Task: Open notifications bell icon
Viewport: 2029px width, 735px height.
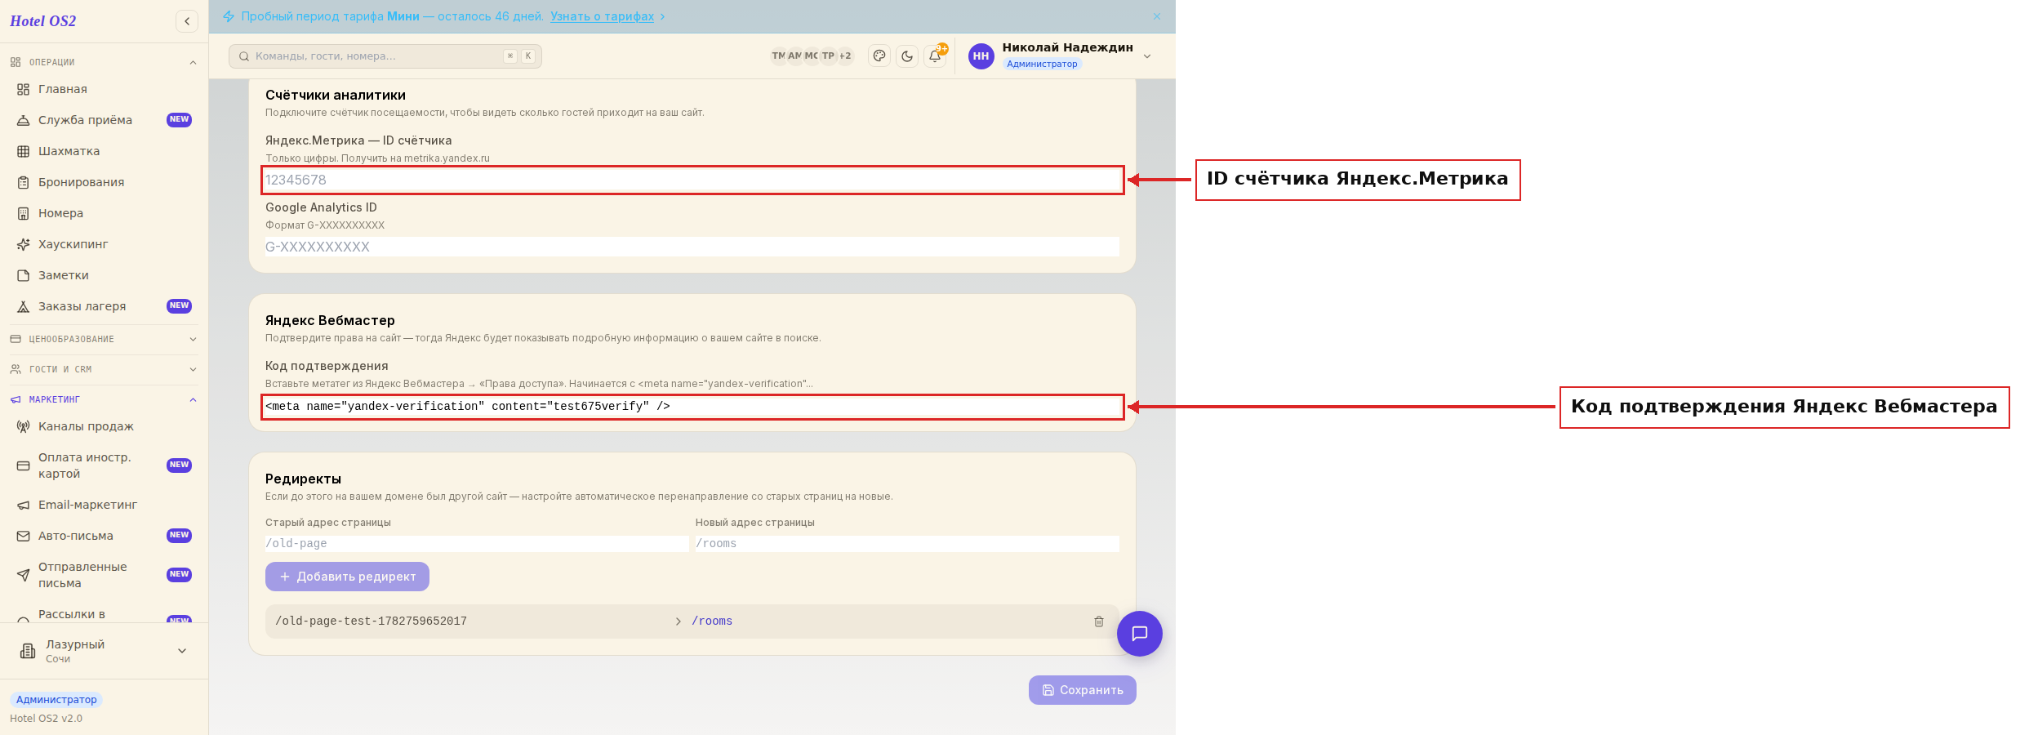Action: coord(935,56)
